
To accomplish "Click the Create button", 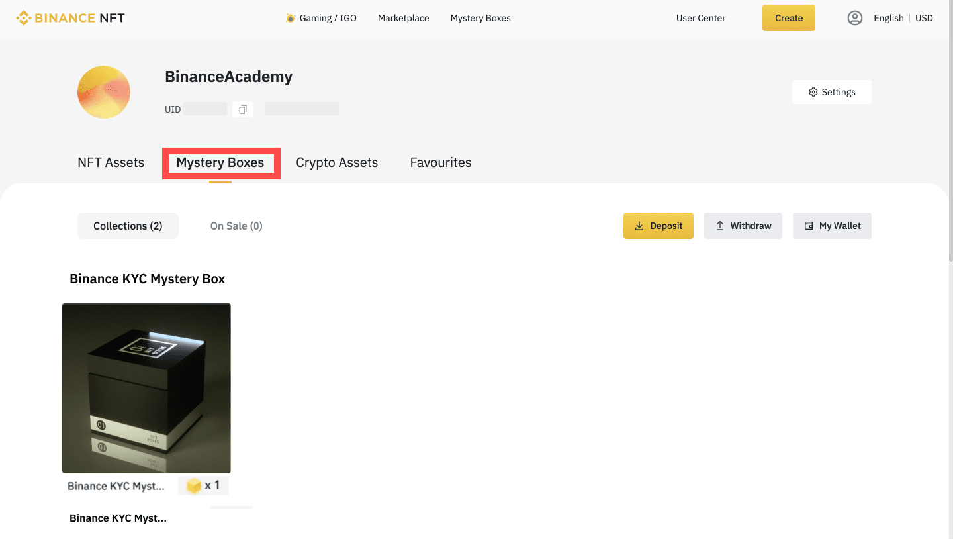I will (x=789, y=18).
